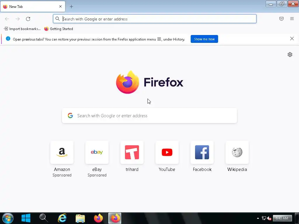Viewport: 299px width, 224px height.
Task: Open the Getting Started bookmark
Action: coord(58,29)
